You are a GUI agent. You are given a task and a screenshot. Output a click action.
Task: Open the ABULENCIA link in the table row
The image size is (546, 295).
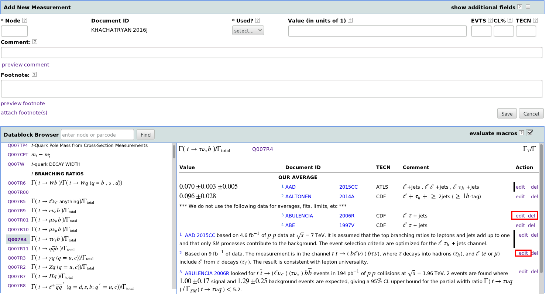pos(299,216)
